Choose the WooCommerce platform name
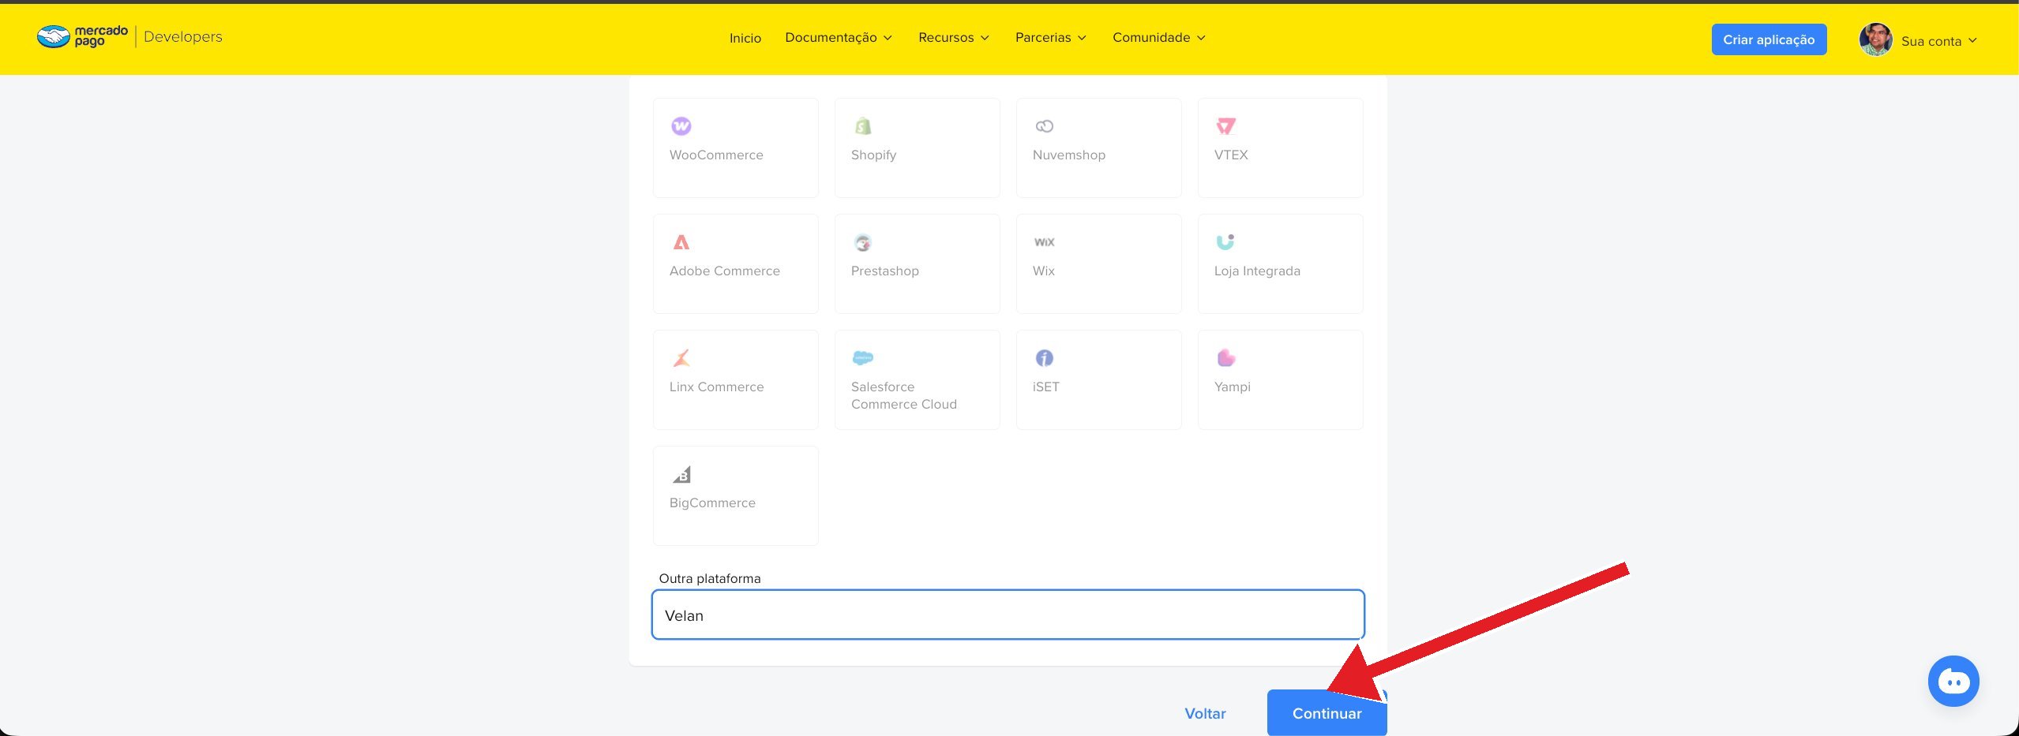This screenshot has height=736, width=2019. click(x=716, y=155)
